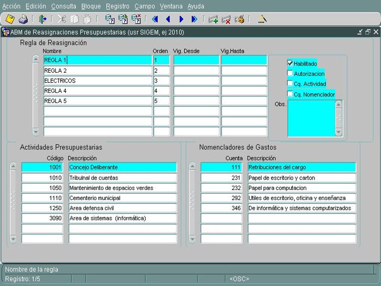The image size is (381, 286).
Task: Click the Lock Record padlock icon
Action: pos(239,19)
